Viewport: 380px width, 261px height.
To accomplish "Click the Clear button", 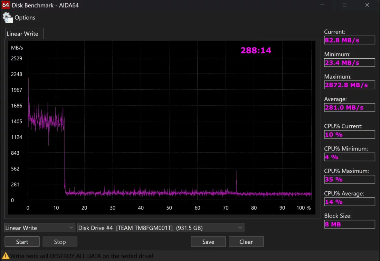I will point(246,242).
